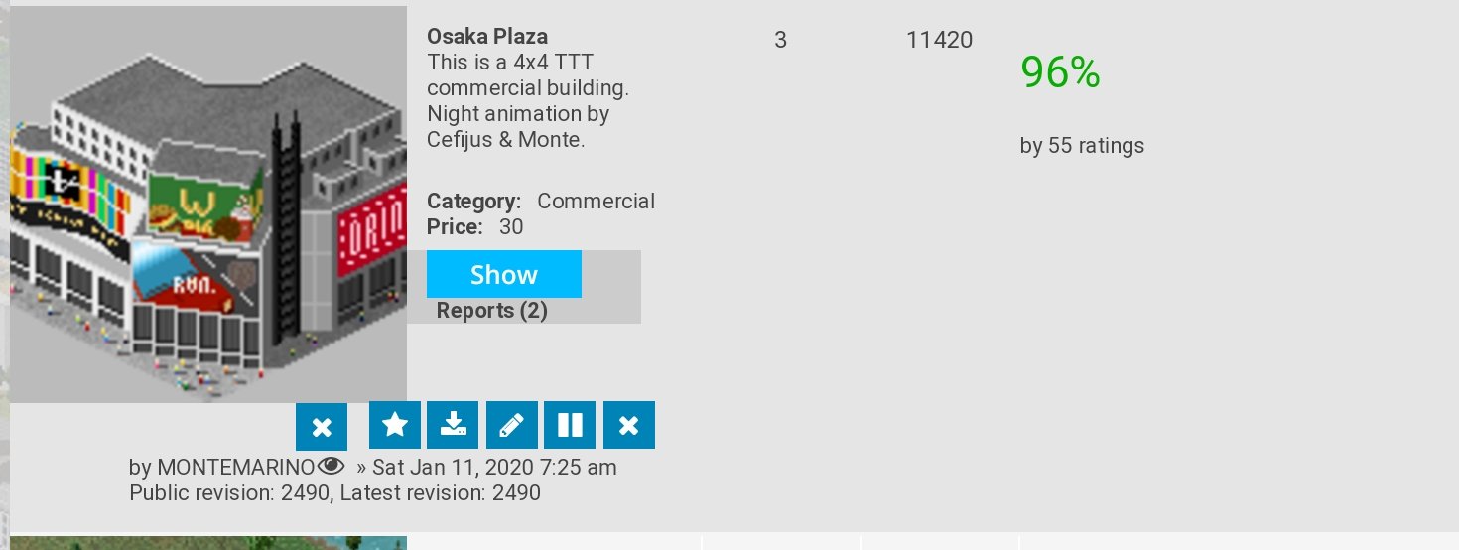Click the 'by 55 ratings' text
1459x550 pixels.
[1082, 146]
